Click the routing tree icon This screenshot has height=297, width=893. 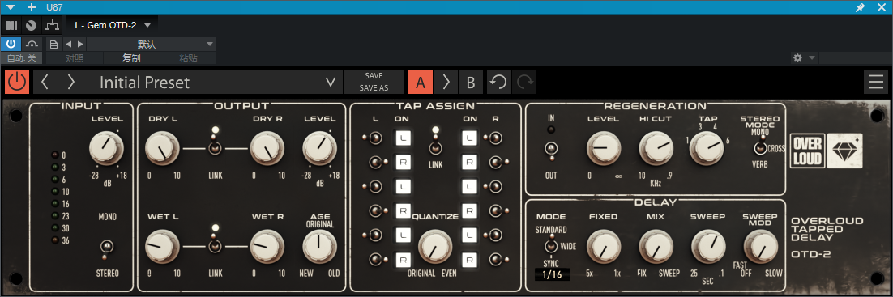pyautogui.click(x=52, y=25)
